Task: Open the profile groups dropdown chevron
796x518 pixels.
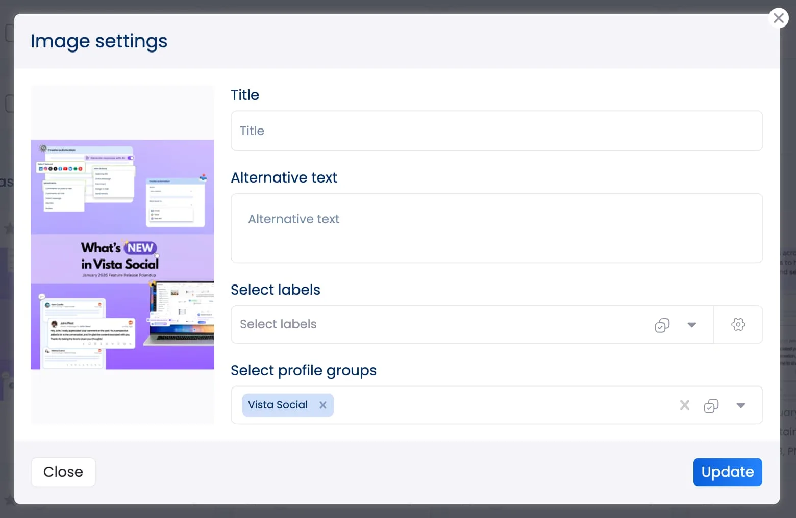Action: (741, 405)
